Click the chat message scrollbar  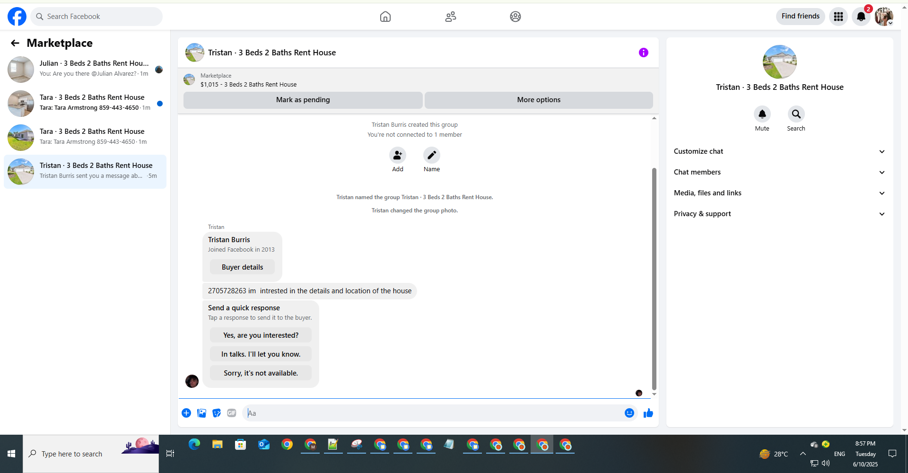[x=654, y=279]
